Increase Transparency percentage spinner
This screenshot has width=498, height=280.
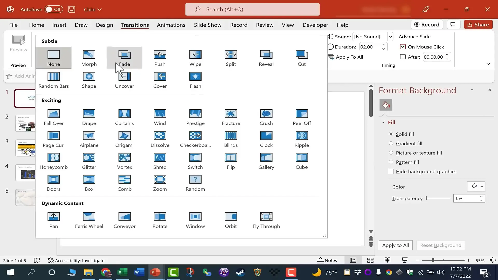[x=481, y=197]
